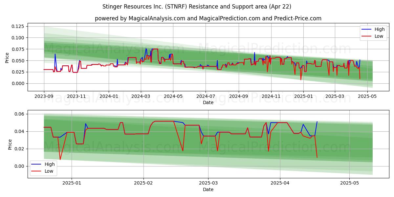Screen dimensions: 394x197
Task: Click the '0.025' price tick on top chart
Action: click(x=19, y=72)
